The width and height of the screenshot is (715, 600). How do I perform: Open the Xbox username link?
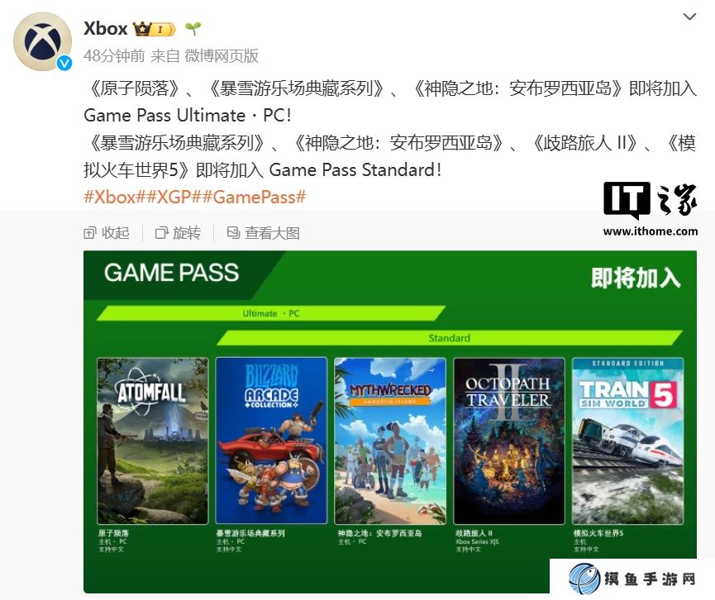pos(105,29)
